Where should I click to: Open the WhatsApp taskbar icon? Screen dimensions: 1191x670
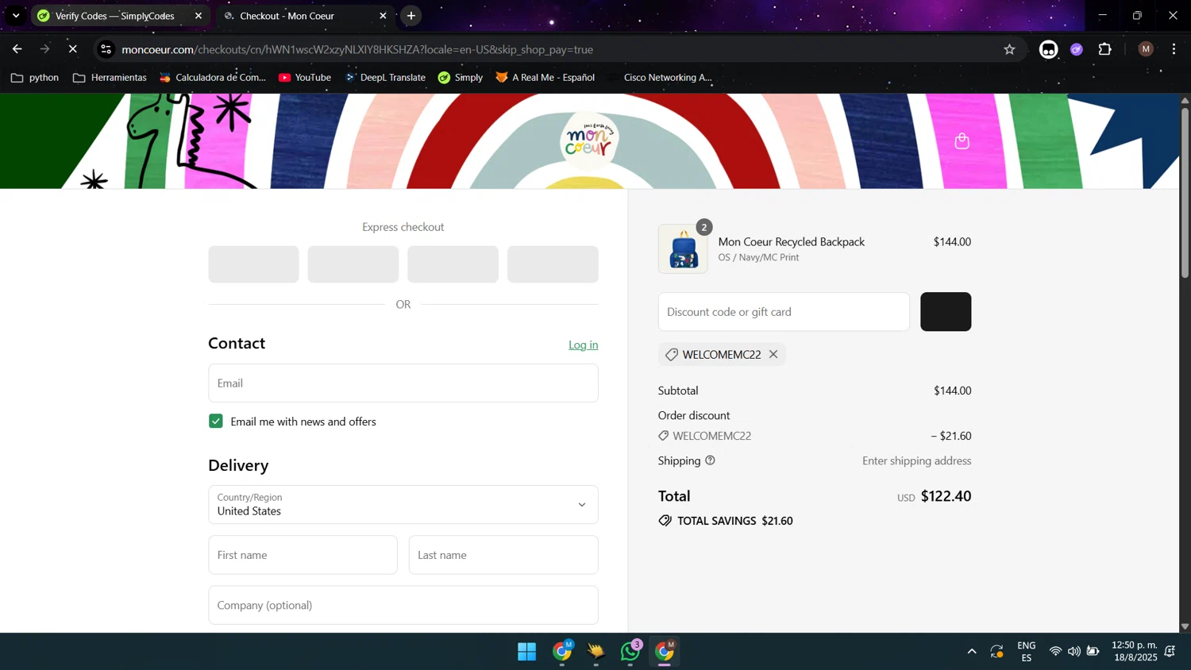coord(630,652)
